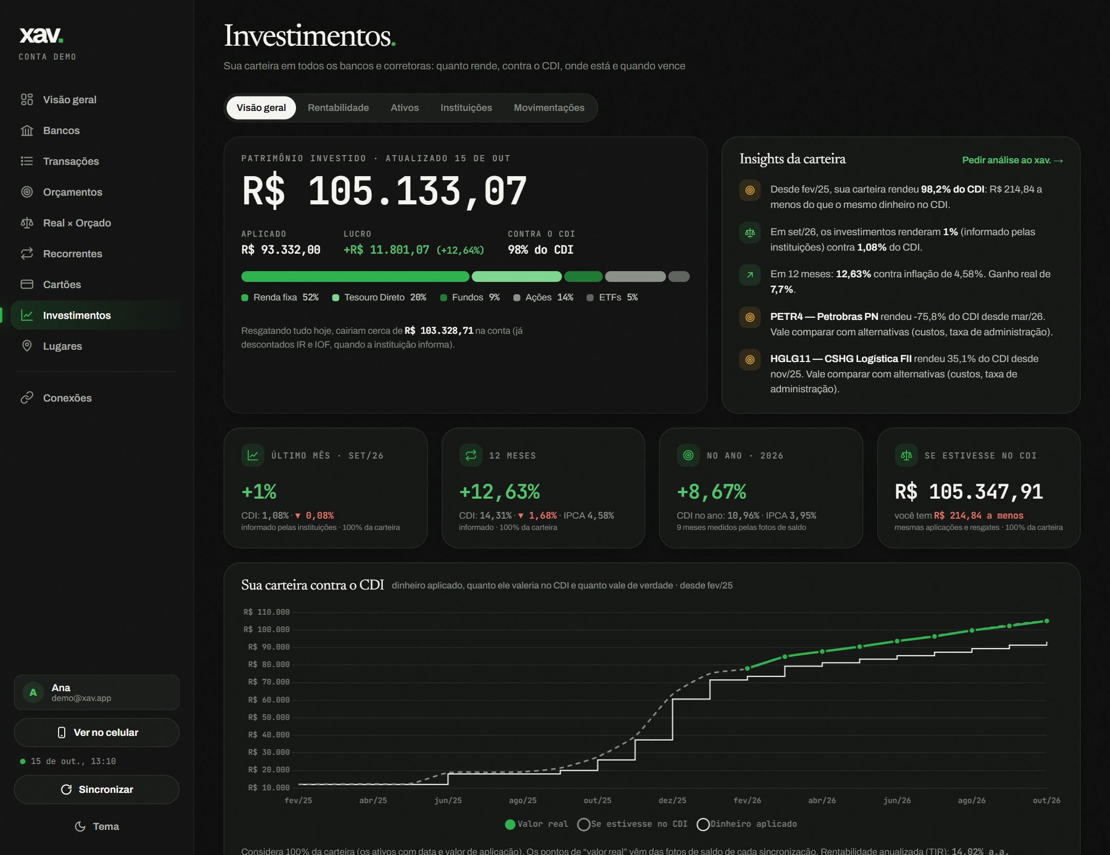This screenshot has width=1110, height=855.
Task: Click the Recorrentes repeat icon in sidebar
Action: pos(27,254)
